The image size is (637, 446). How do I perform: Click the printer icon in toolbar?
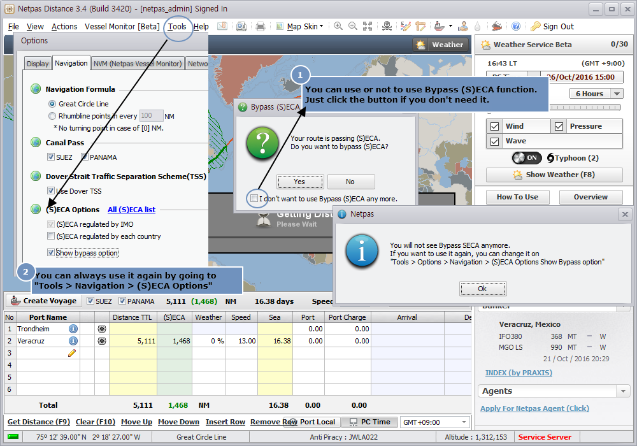[261, 26]
